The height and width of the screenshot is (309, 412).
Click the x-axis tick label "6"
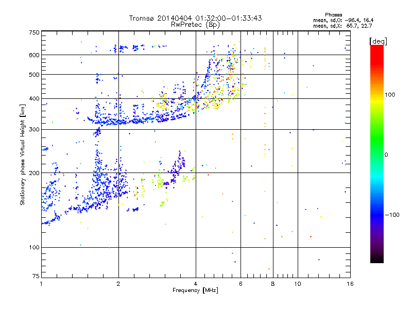coord(241,284)
